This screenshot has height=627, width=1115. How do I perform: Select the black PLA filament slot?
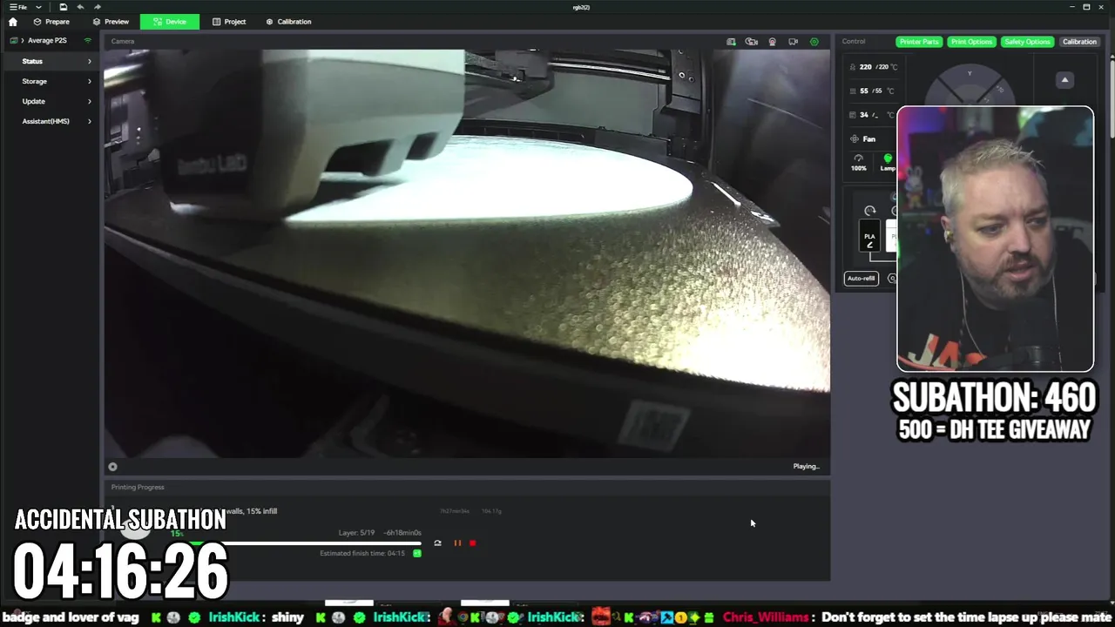(x=869, y=237)
